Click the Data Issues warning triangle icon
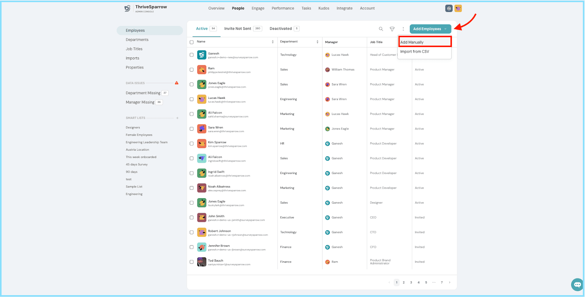The height and width of the screenshot is (297, 585). [177, 83]
